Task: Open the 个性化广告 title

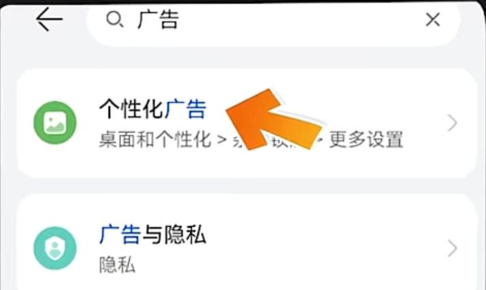Action: click(x=152, y=109)
